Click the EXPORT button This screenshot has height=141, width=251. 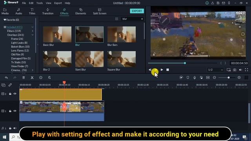[x=137, y=11]
